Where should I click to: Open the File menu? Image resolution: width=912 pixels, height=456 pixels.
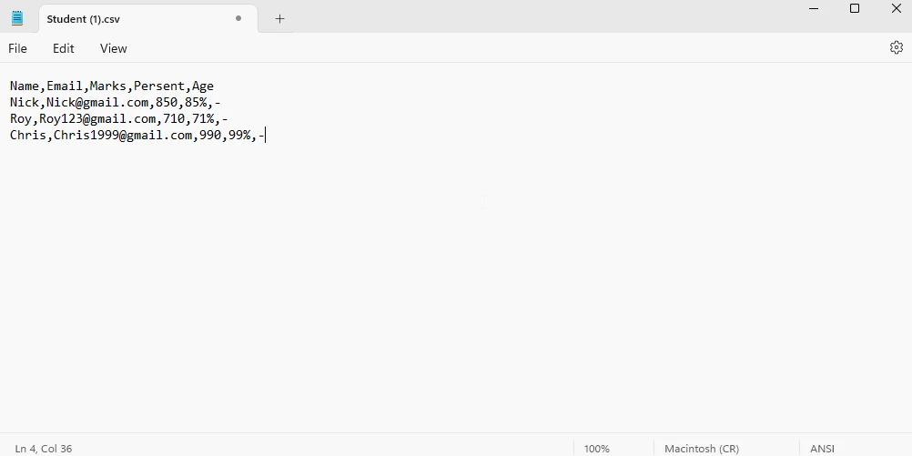[x=17, y=48]
